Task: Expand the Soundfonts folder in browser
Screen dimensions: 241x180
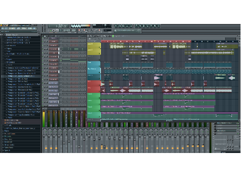Action: (x=9, y=147)
